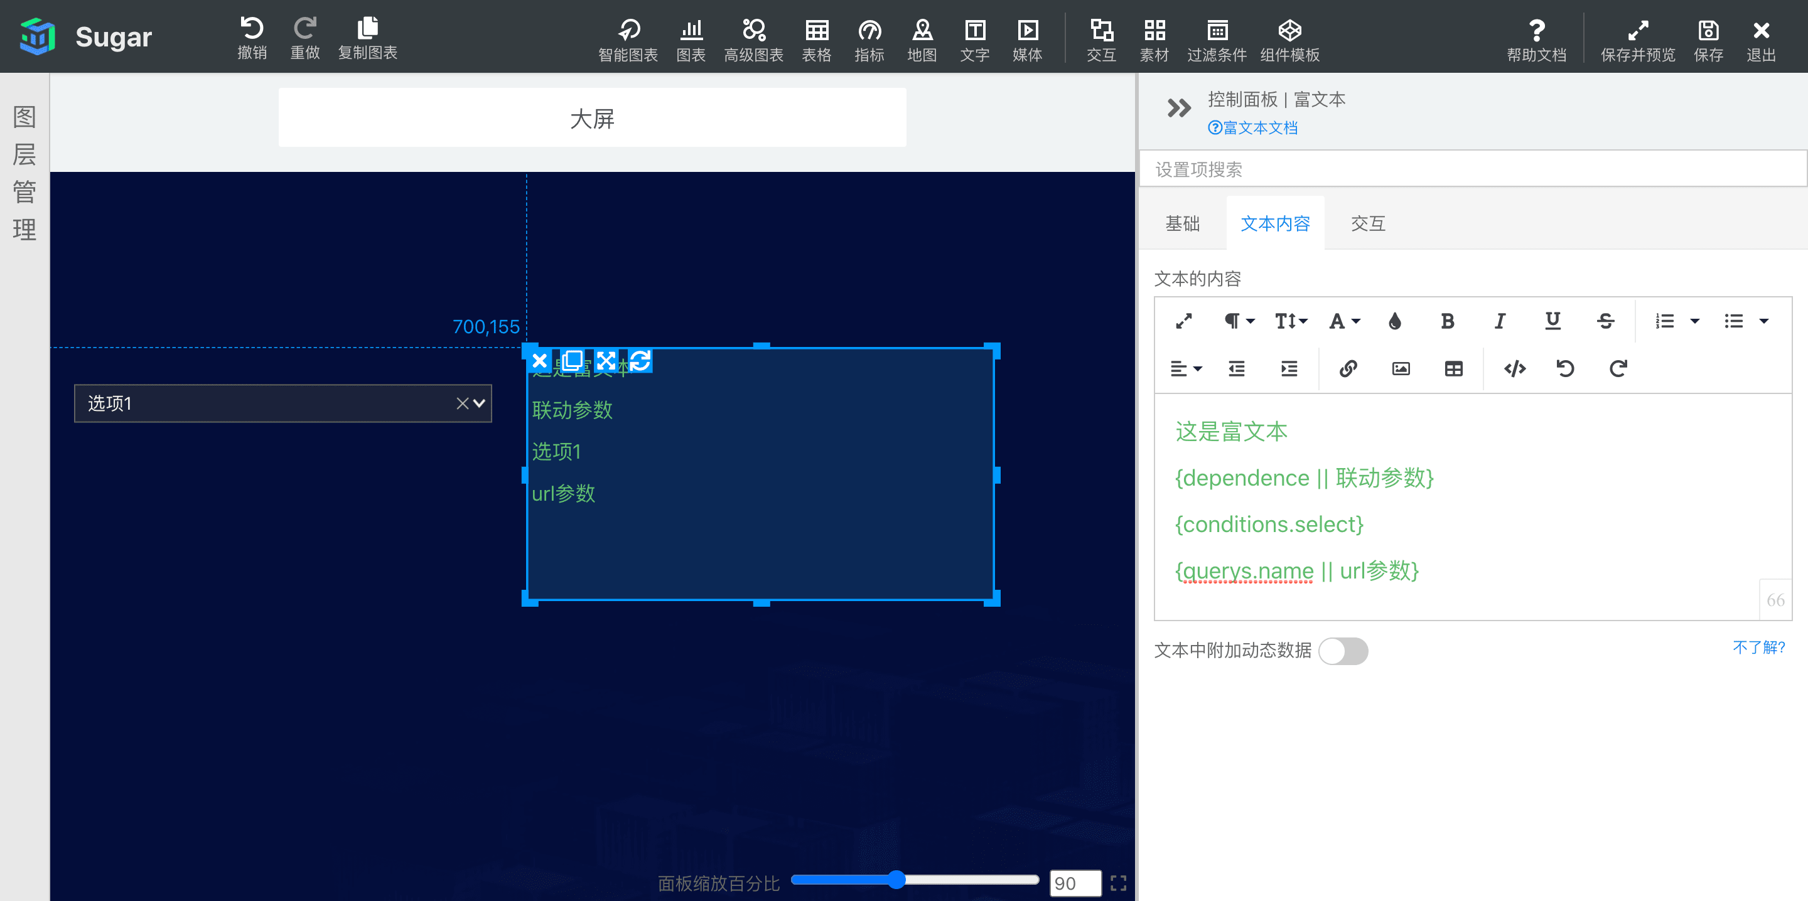The width and height of the screenshot is (1808, 901).
Task: Open the text alignment dropdown
Action: click(x=1186, y=368)
